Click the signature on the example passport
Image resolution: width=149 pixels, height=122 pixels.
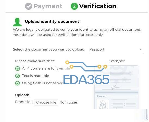[x=116, y=88]
